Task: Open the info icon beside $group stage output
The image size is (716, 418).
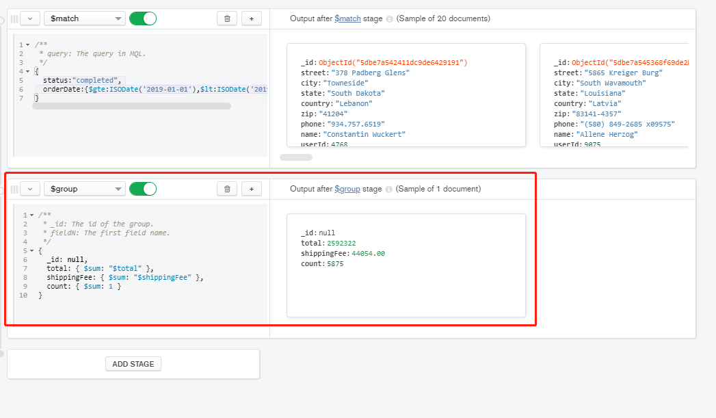Action: [x=388, y=189]
